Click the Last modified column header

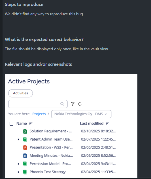pos(92,123)
